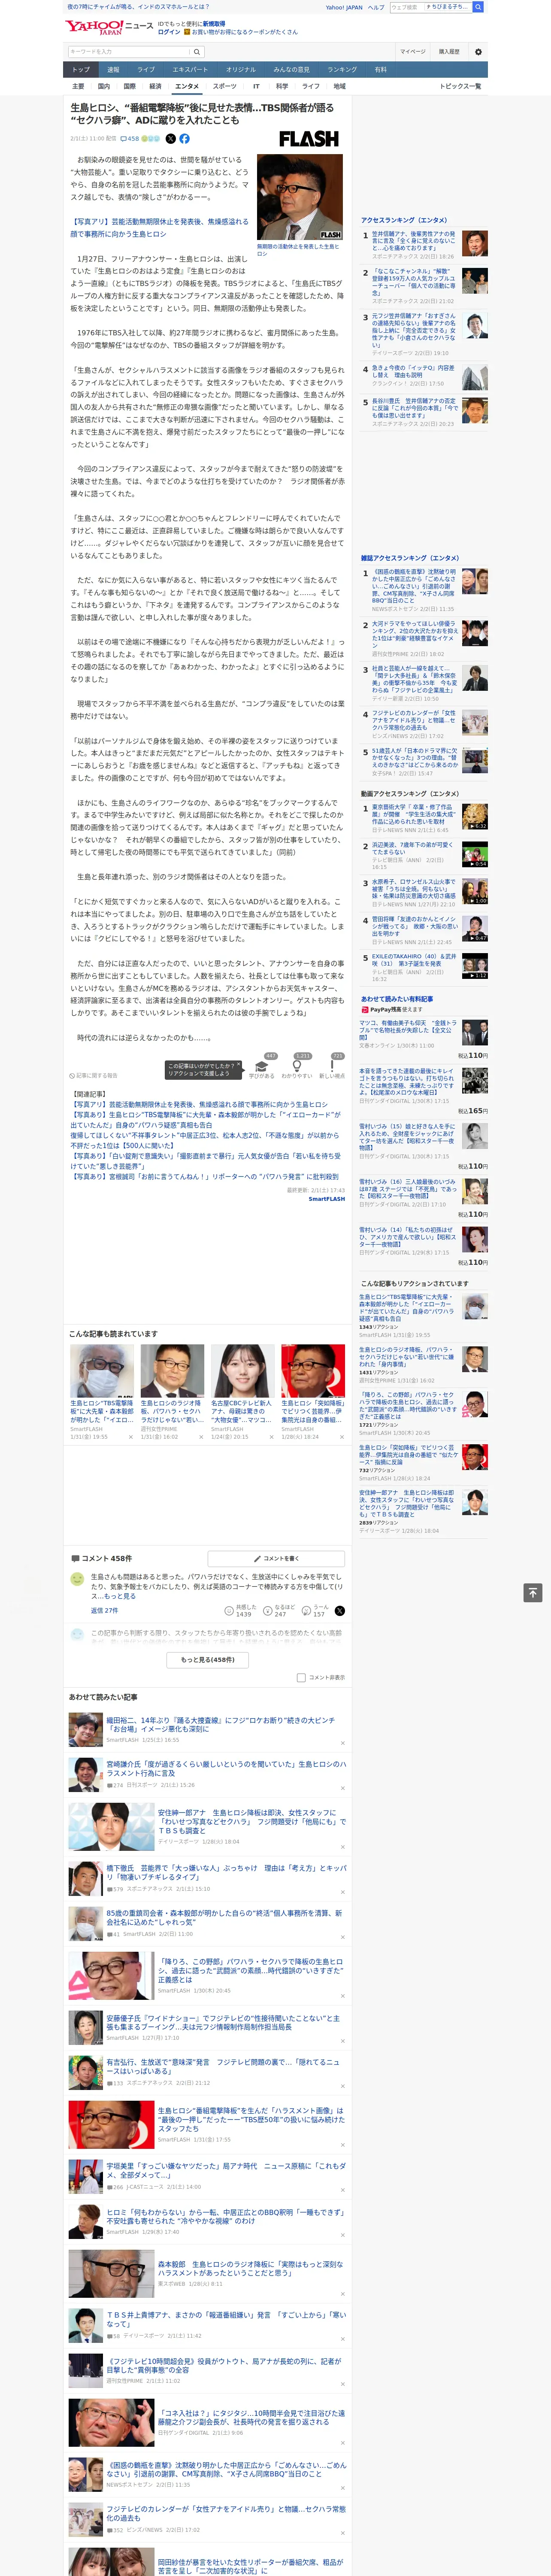The height and width of the screenshot is (2576, 551).
Task: Share article on Facebook icon
Action: [x=184, y=139]
